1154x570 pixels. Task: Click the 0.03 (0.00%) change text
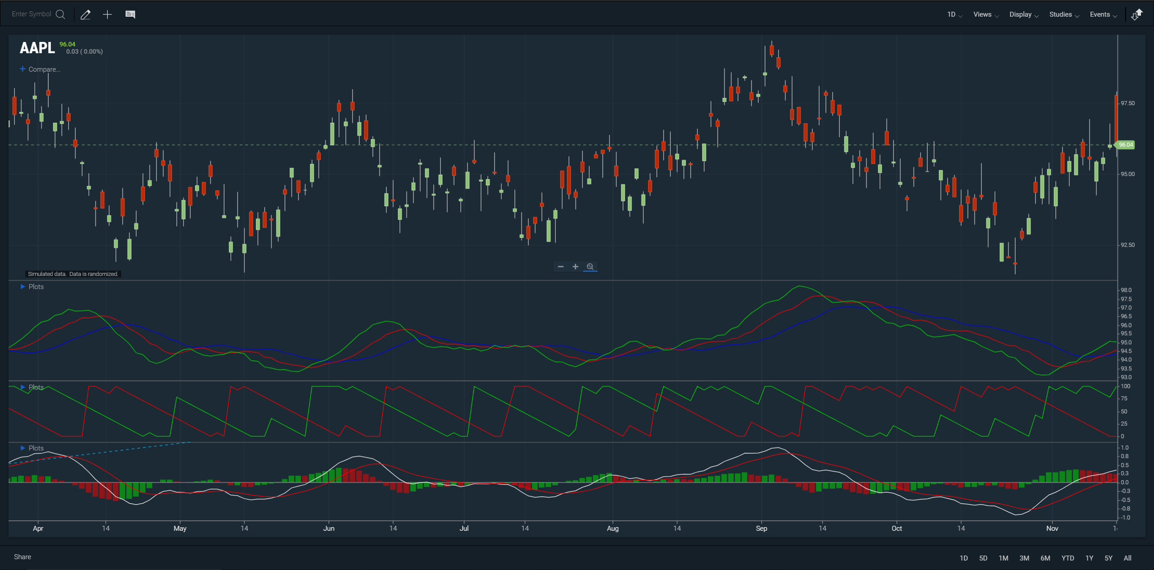click(x=84, y=52)
